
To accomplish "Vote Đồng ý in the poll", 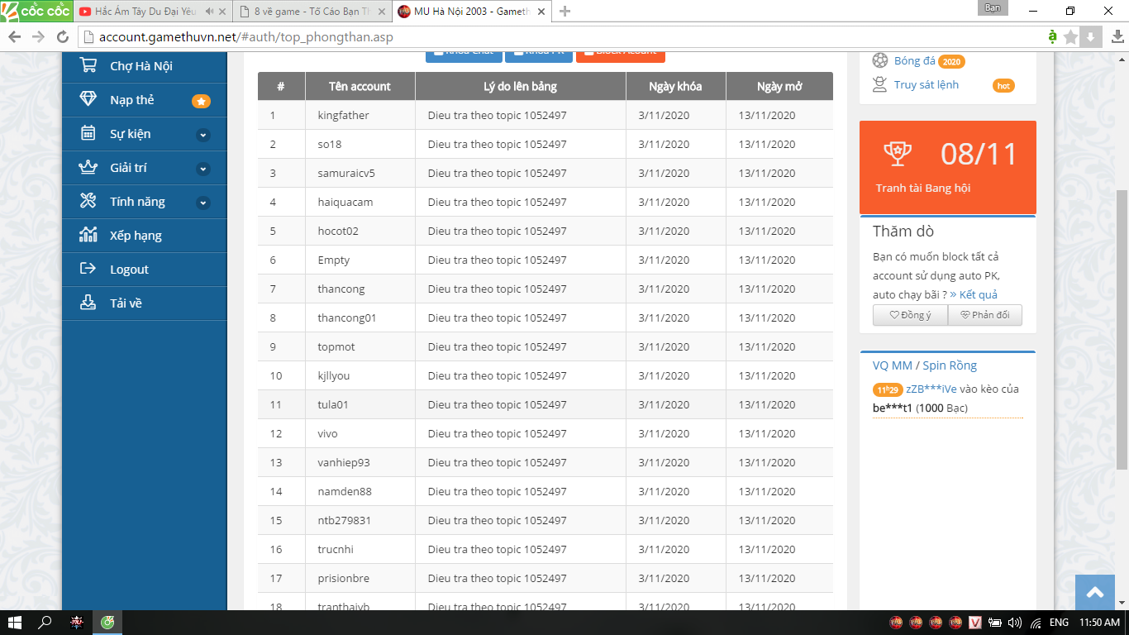I will (x=910, y=315).
